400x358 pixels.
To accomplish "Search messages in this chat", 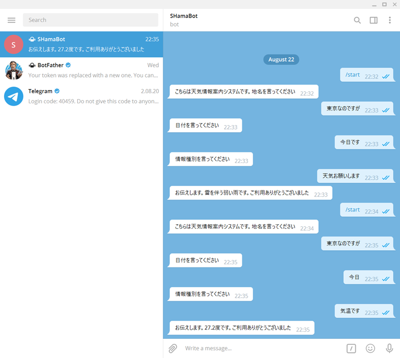I will (357, 20).
